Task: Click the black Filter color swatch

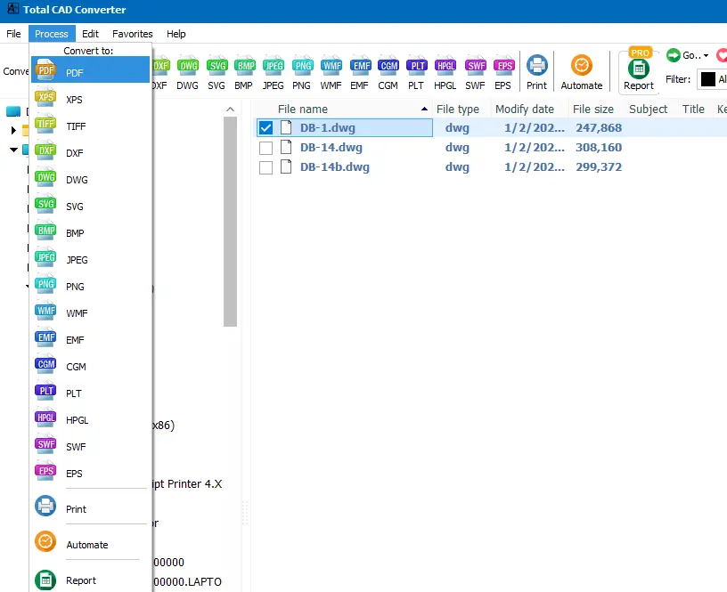Action: (x=707, y=79)
